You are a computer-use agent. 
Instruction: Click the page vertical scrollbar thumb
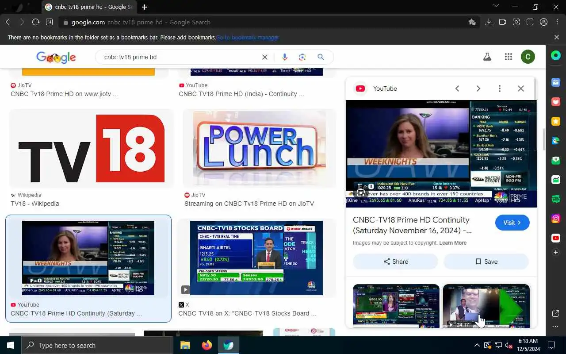point(543,139)
